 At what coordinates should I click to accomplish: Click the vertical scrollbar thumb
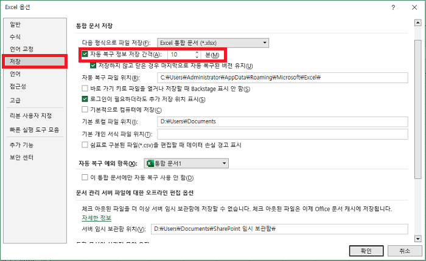(x=418, y=109)
